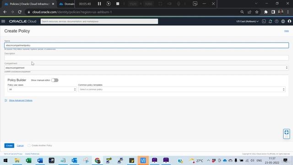The width and height of the screenshot is (293, 165).
Task: Open the US East (Ashburn) region selector
Action: pyautogui.click(x=247, y=22)
